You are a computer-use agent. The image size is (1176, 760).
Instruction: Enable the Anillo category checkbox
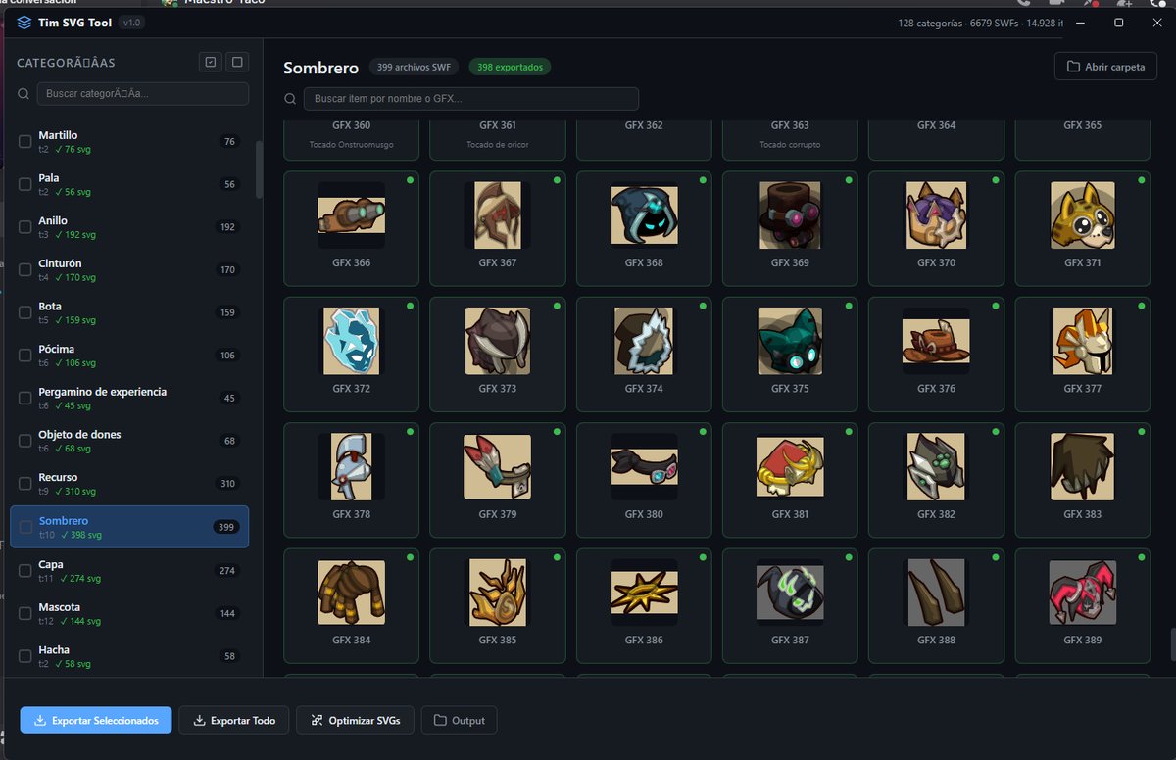click(25, 227)
